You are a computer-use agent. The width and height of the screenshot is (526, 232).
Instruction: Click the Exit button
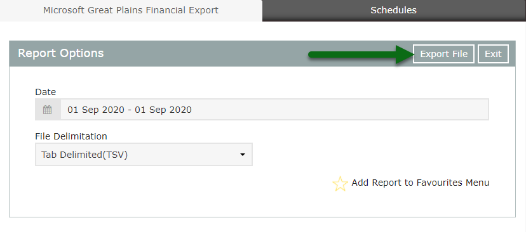pos(493,54)
